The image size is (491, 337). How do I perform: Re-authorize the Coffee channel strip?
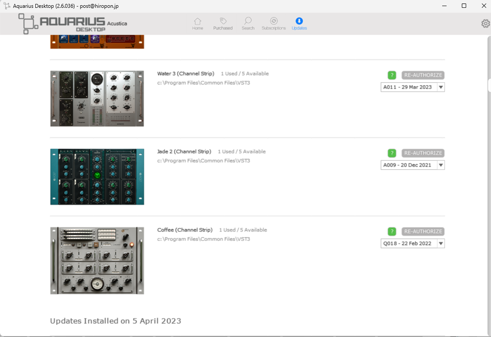pyautogui.click(x=423, y=232)
